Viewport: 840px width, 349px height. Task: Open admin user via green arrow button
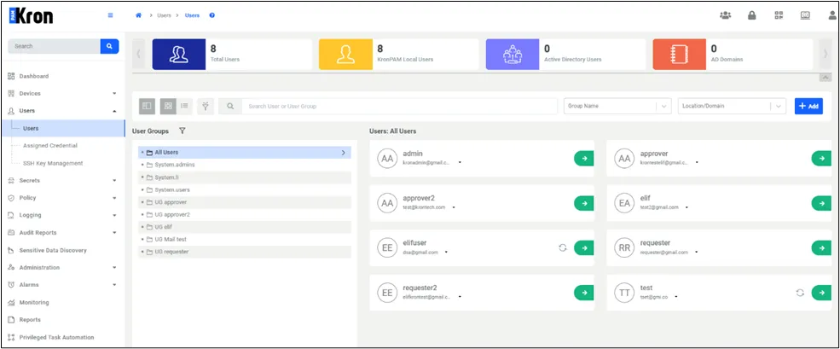[x=584, y=159]
